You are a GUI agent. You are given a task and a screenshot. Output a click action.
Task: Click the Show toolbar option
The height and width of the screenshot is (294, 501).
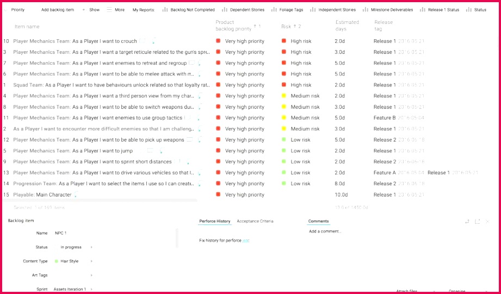click(94, 10)
